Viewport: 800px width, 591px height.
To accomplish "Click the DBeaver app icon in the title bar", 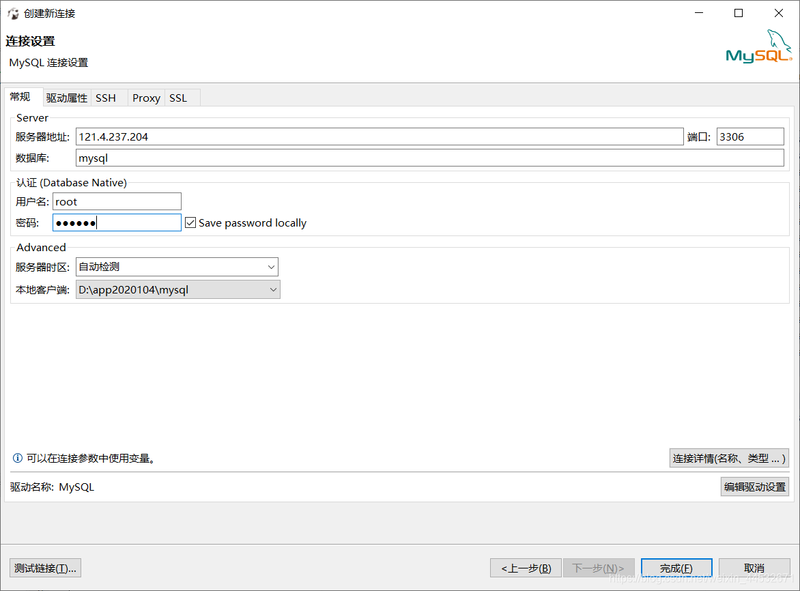I will pyautogui.click(x=13, y=13).
